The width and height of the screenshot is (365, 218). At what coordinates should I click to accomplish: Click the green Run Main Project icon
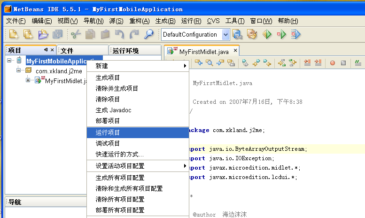(267, 34)
